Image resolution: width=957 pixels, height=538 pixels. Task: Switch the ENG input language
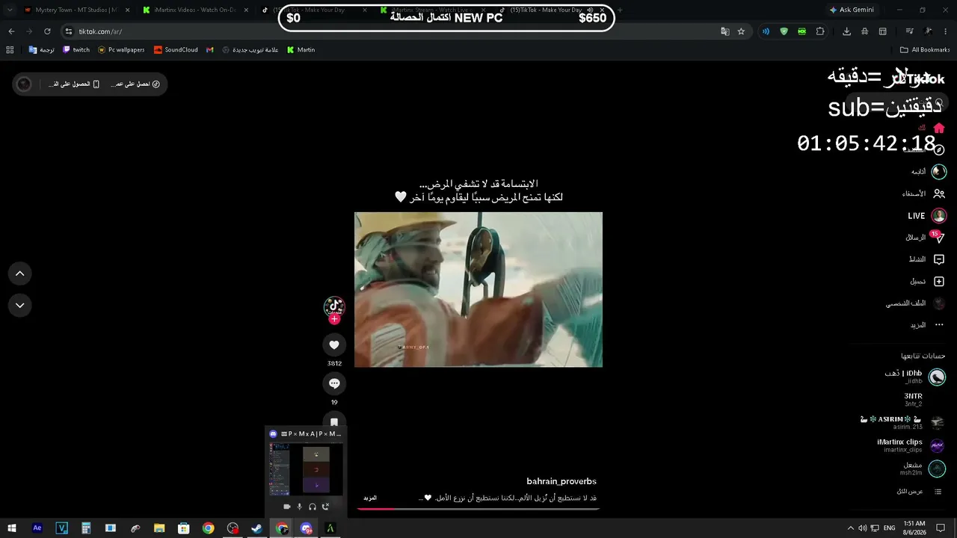[x=889, y=528]
